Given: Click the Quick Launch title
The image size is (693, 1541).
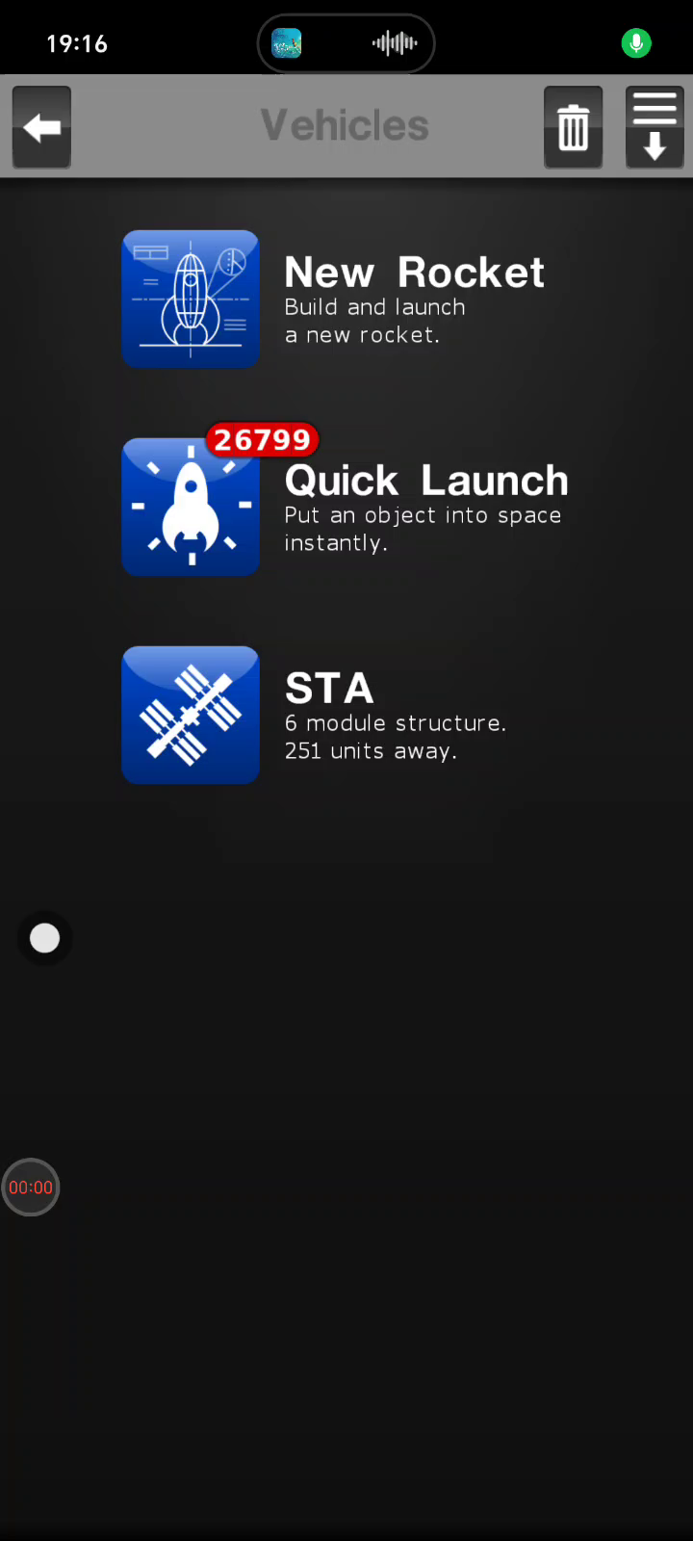Looking at the screenshot, I should [426, 481].
